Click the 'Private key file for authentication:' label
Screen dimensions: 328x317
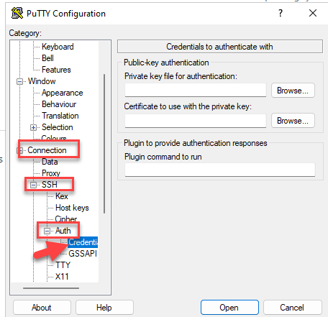coord(181,76)
